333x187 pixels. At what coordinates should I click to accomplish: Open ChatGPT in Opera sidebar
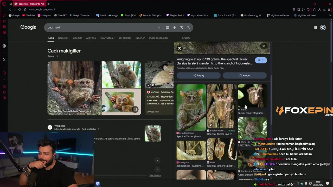(x=4, y=46)
